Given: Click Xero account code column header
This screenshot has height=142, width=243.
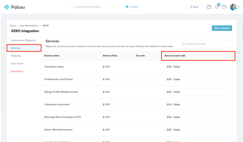Looking at the screenshot, I should click(175, 56).
